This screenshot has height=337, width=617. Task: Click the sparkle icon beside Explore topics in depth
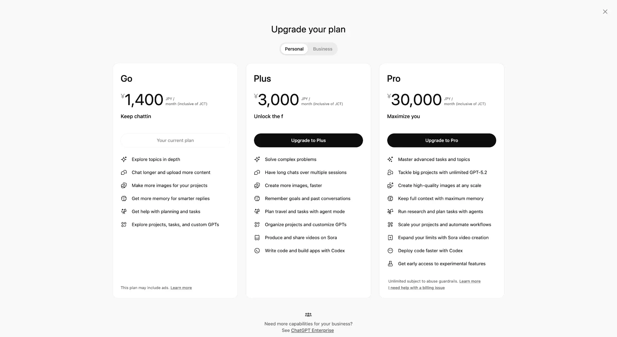[124, 159]
